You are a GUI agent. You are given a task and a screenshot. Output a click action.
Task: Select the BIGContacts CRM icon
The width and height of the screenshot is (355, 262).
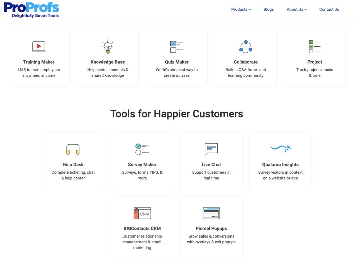click(142, 212)
